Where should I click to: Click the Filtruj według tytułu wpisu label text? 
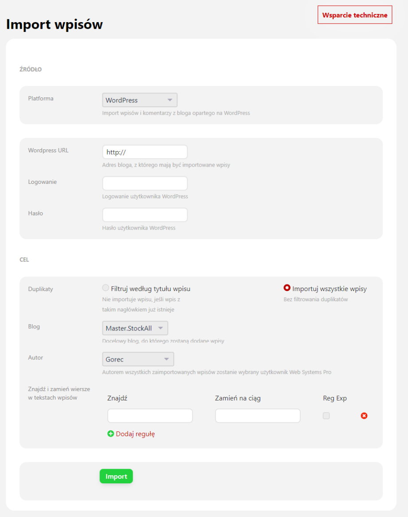[150, 289]
